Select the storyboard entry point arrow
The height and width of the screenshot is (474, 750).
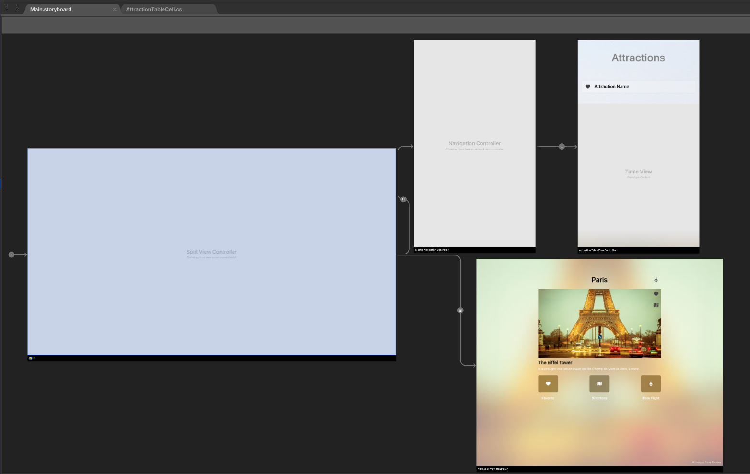point(12,254)
